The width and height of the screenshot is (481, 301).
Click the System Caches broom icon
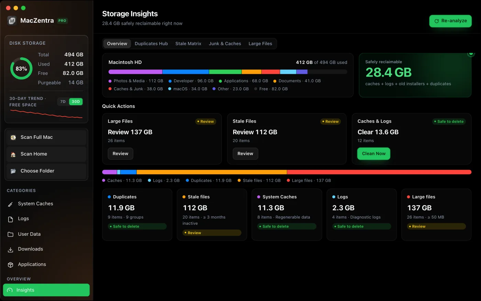pyautogui.click(x=11, y=204)
